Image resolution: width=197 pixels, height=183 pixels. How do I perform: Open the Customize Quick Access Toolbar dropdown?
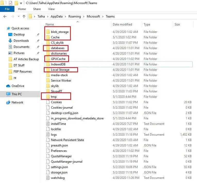[21, 3]
